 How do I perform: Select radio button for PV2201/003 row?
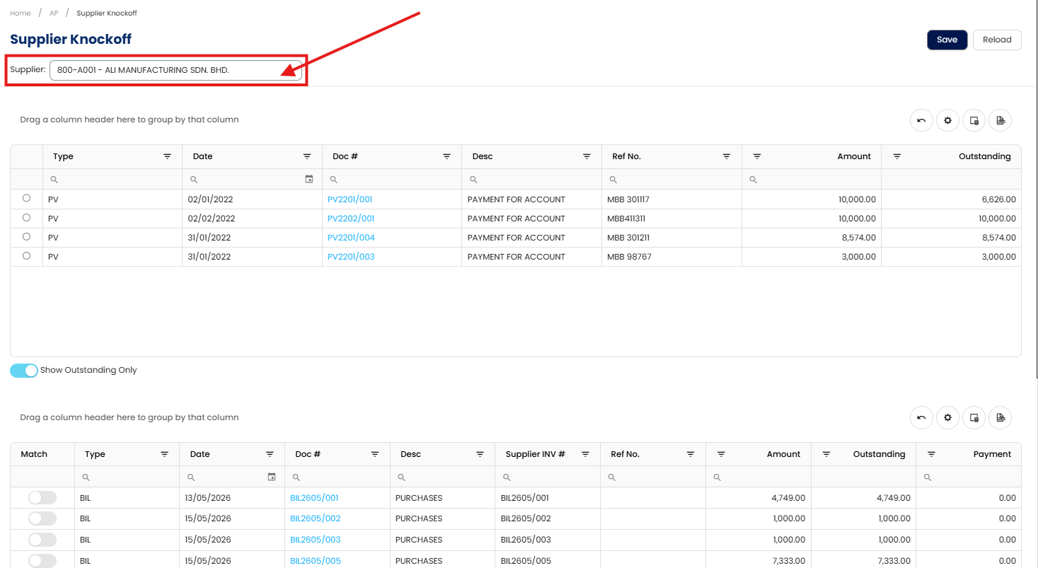coord(27,256)
